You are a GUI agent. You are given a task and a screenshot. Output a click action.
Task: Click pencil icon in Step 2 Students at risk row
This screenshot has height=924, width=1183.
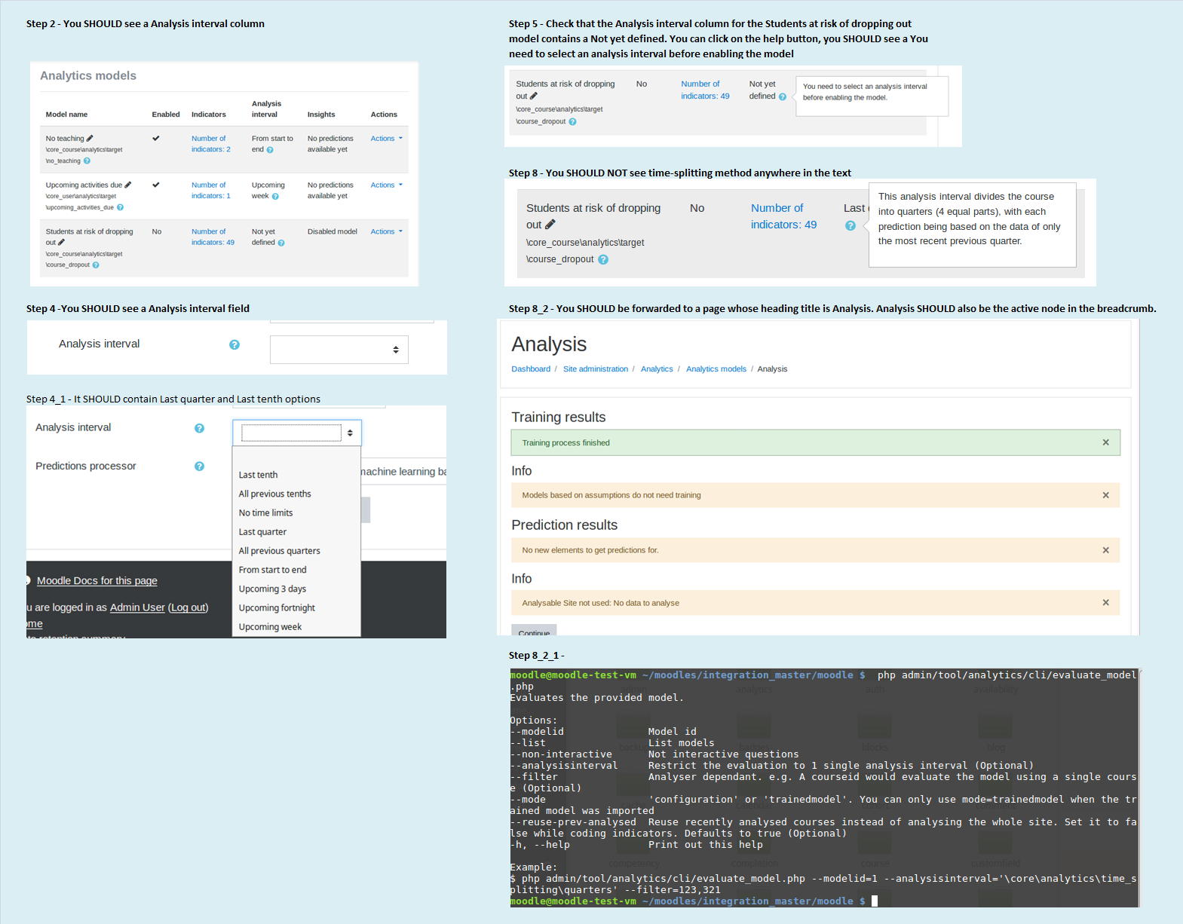(x=61, y=242)
